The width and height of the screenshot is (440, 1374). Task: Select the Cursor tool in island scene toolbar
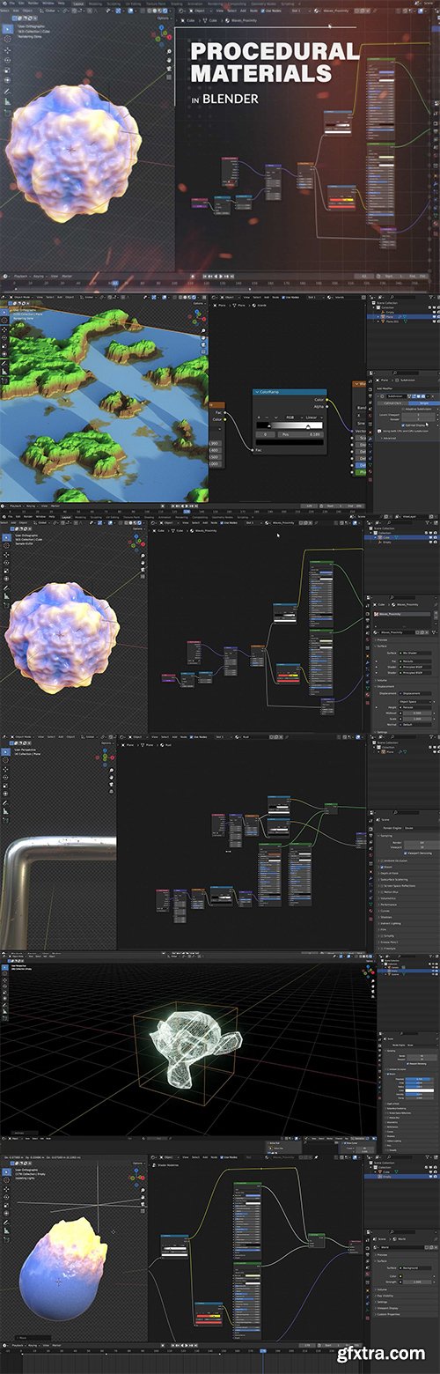[x=4, y=319]
